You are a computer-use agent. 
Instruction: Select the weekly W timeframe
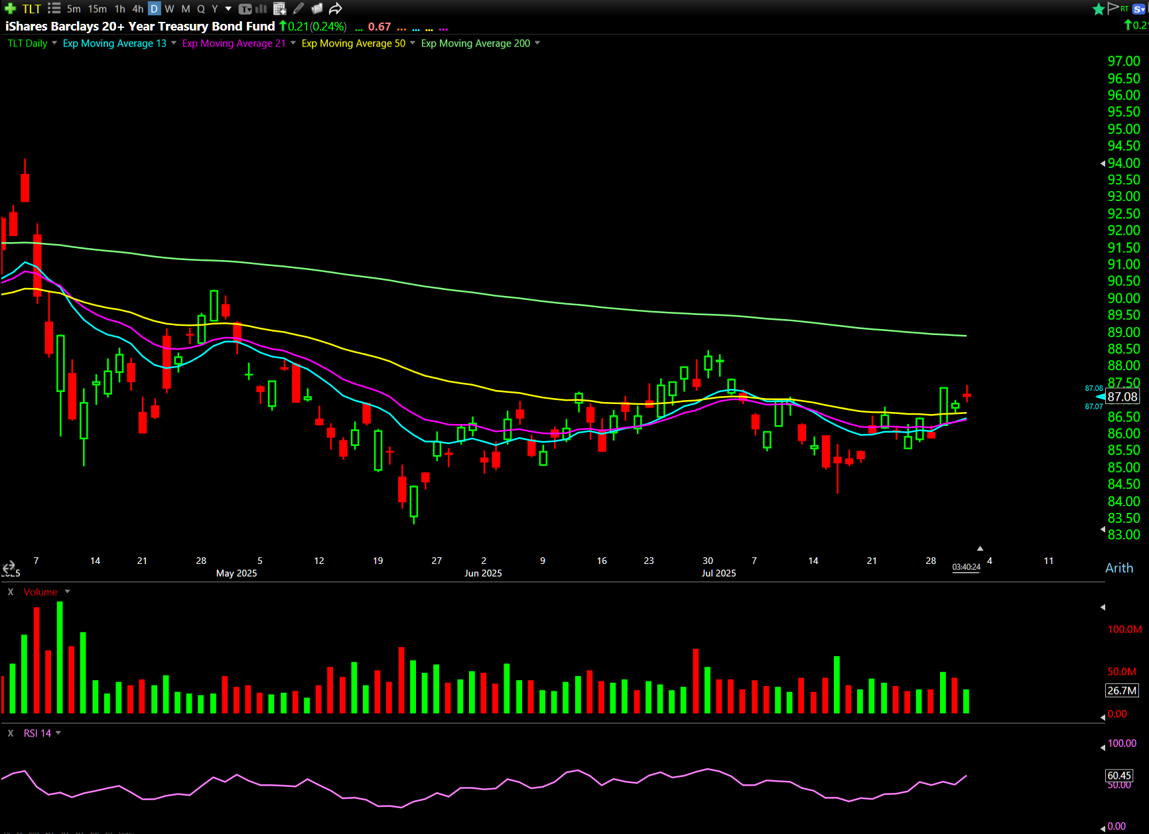tap(169, 9)
